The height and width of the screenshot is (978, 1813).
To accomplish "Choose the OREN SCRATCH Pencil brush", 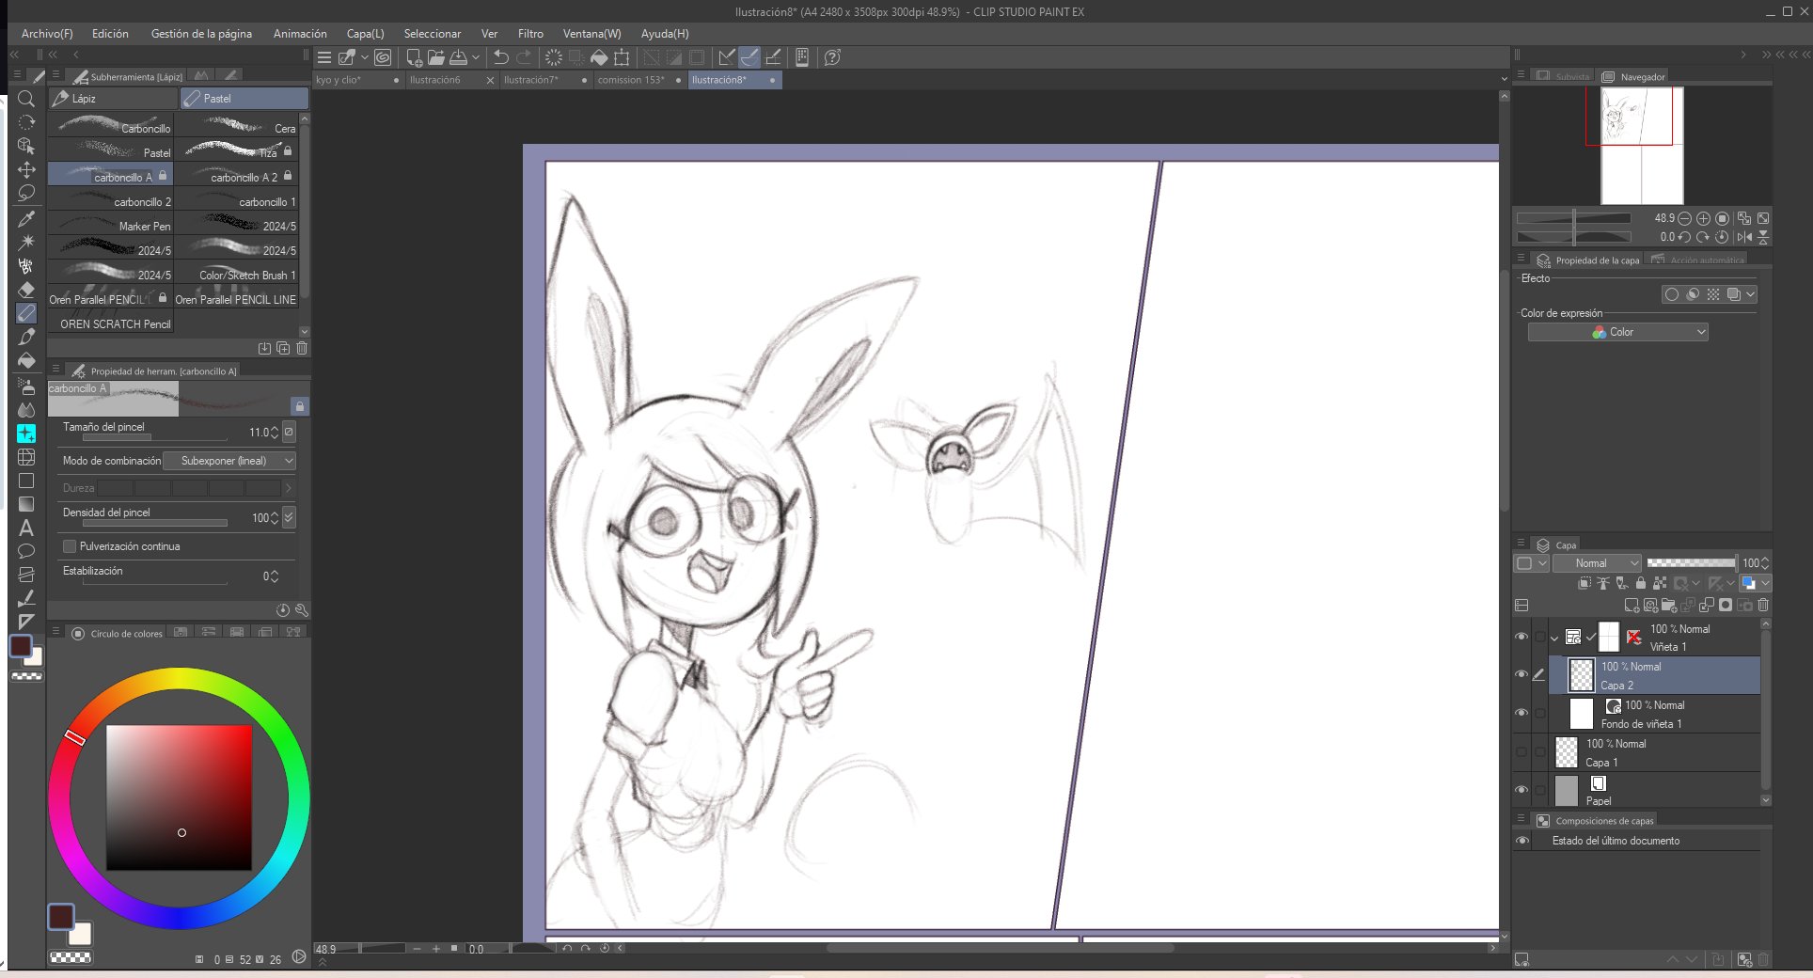I will [x=111, y=323].
